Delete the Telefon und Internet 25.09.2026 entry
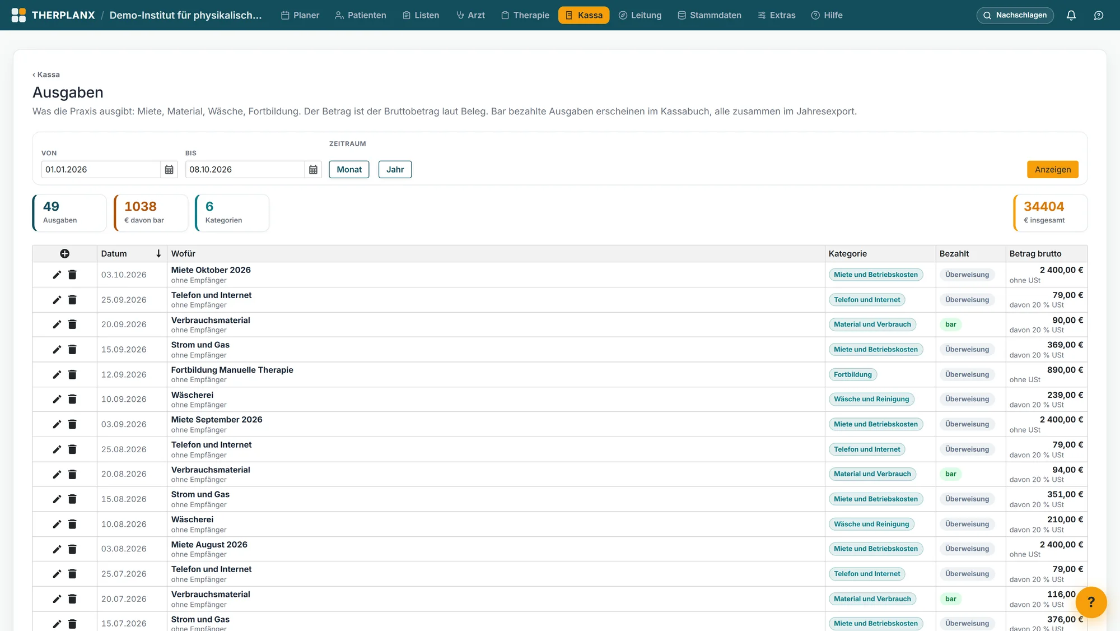 72,300
